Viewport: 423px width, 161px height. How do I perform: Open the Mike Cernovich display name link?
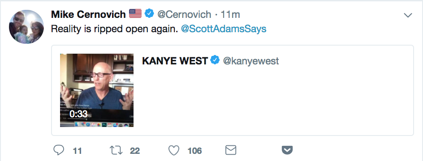(x=88, y=14)
